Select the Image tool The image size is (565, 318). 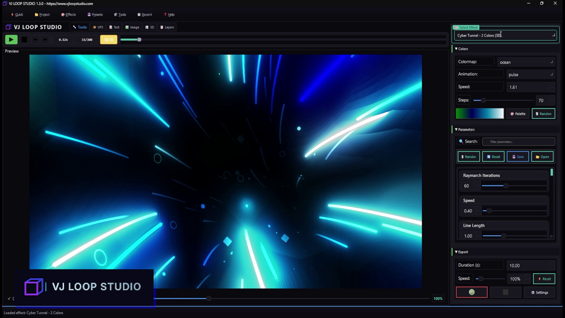132,27
